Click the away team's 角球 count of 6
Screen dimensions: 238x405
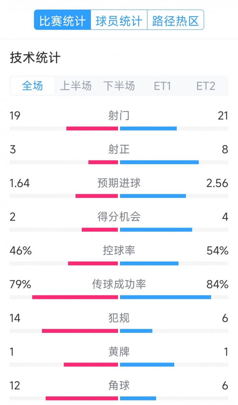tap(224, 386)
